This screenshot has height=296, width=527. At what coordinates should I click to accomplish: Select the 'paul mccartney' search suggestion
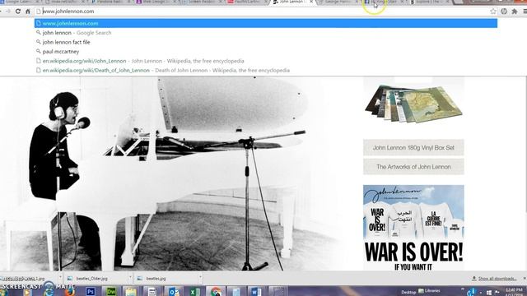coord(266,52)
